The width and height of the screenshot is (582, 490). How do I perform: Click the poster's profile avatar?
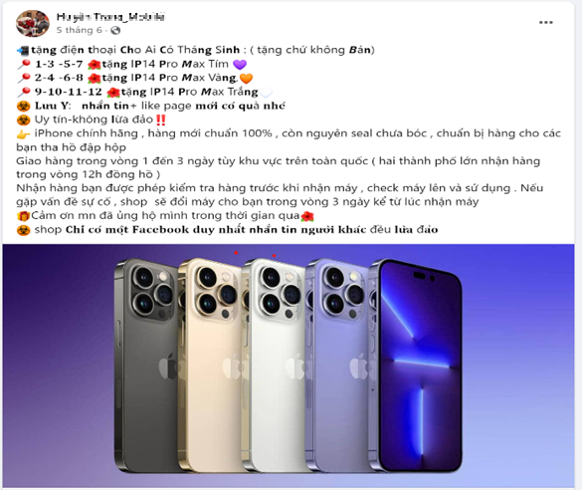(x=32, y=23)
